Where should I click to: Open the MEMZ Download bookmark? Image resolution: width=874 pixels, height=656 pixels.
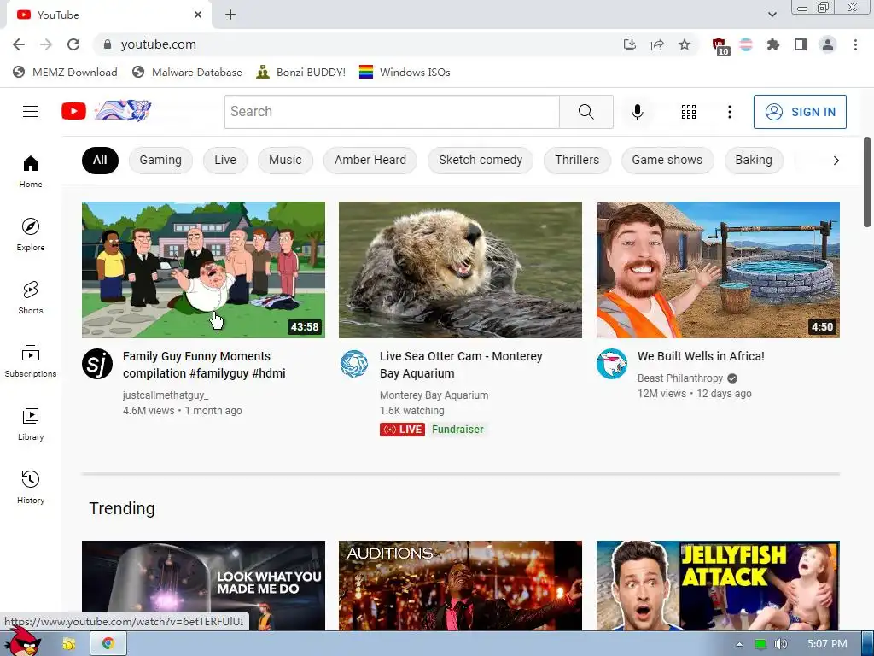click(65, 73)
